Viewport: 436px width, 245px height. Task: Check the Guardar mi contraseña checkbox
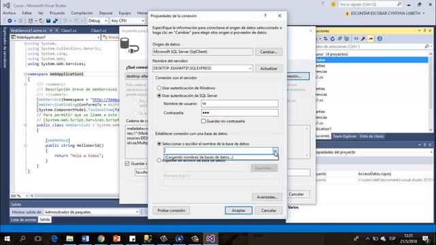pyautogui.click(x=203, y=121)
